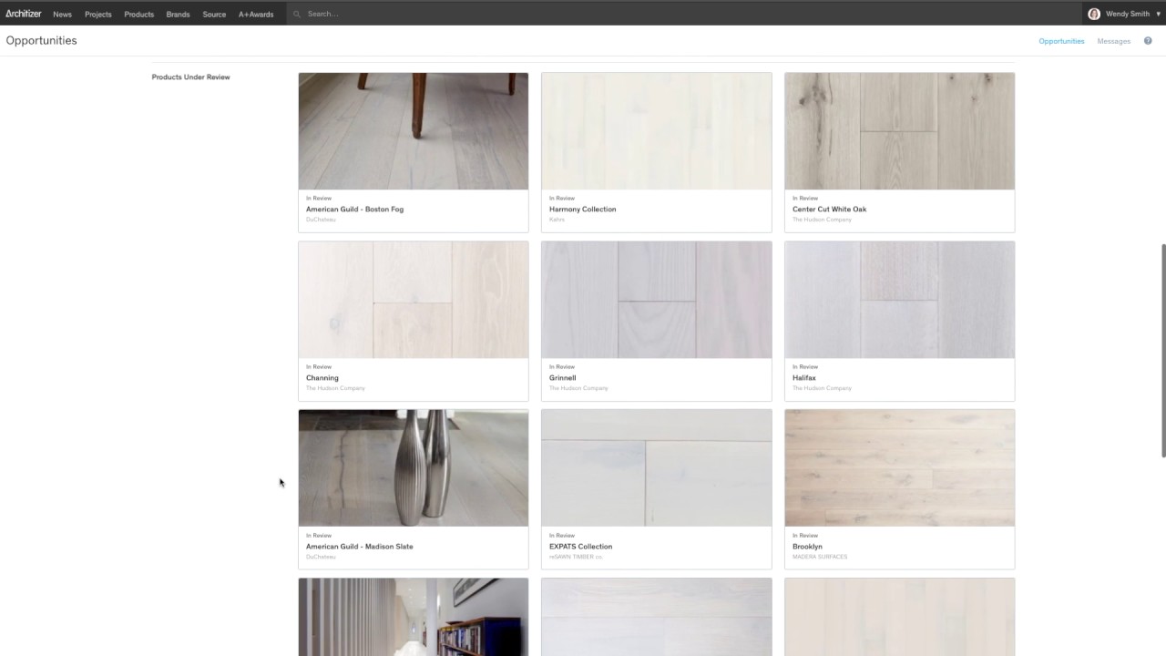This screenshot has height=656, width=1166.
Task: Open the Brooklyn product image
Action: [x=899, y=468]
